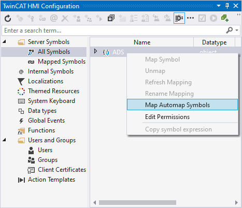This screenshot has width=242, height=208.
Task: Click Copy symbol expression entry
Action: 182,129
